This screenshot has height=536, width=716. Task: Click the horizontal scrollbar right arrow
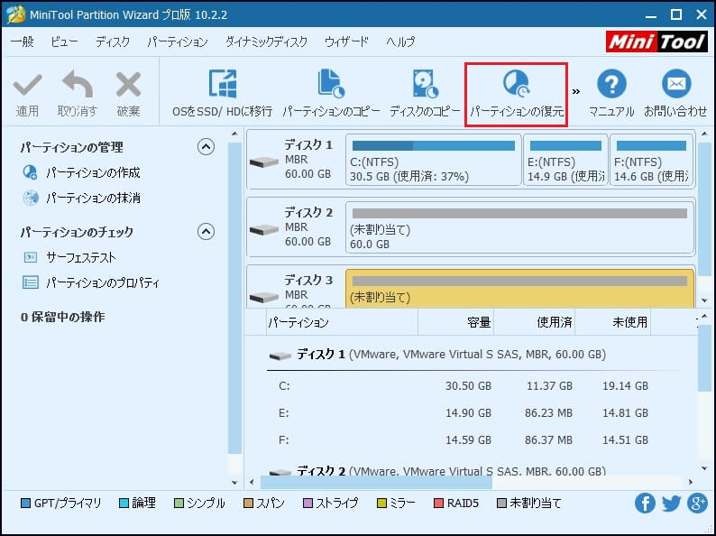pyautogui.click(x=691, y=482)
